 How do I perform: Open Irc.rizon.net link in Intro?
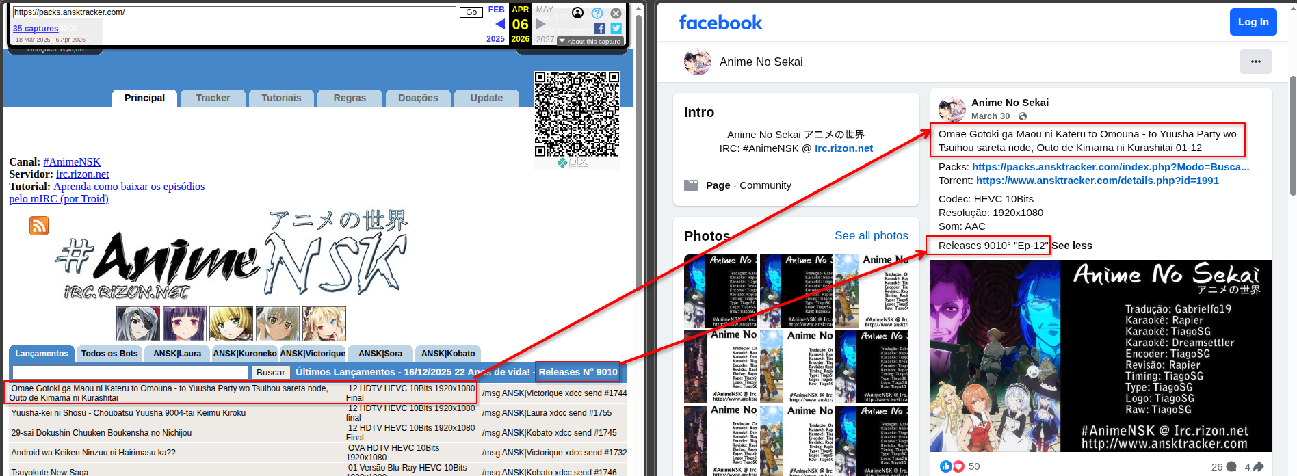843,148
